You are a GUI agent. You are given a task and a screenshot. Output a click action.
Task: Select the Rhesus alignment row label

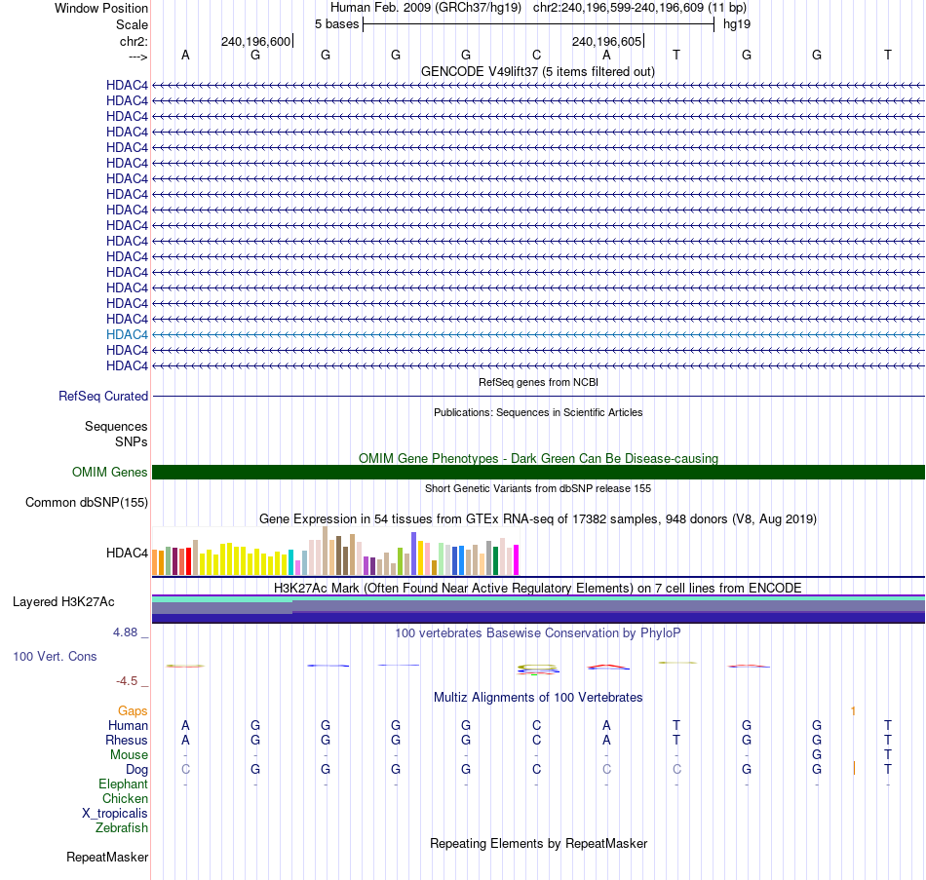tap(127, 740)
